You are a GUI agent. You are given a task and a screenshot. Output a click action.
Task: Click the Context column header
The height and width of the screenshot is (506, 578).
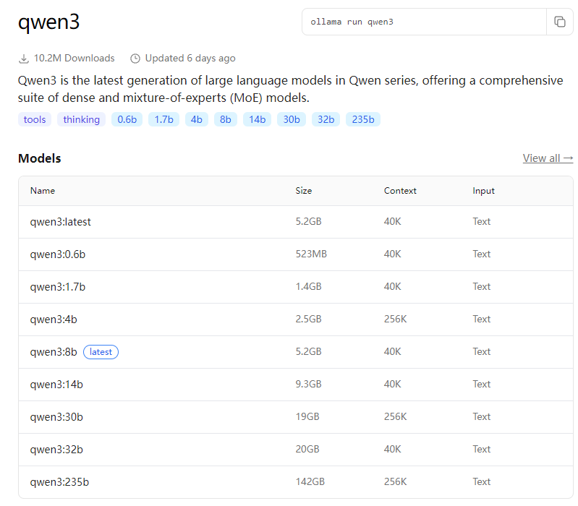click(400, 191)
